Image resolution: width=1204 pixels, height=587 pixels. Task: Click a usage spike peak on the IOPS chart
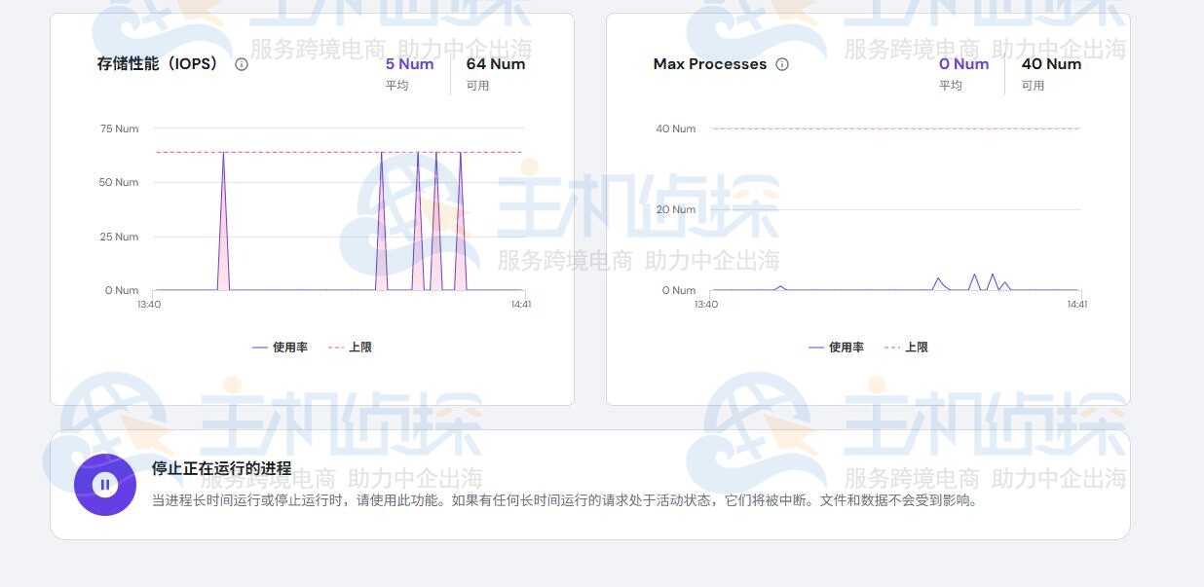224,153
